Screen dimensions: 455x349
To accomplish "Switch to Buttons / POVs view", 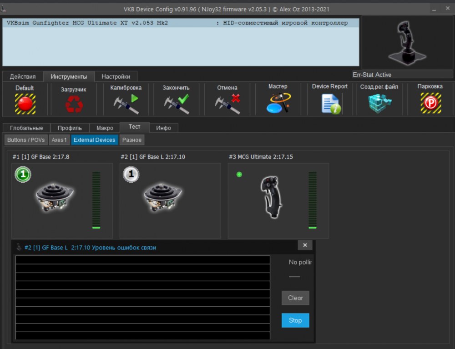I will (x=25, y=140).
